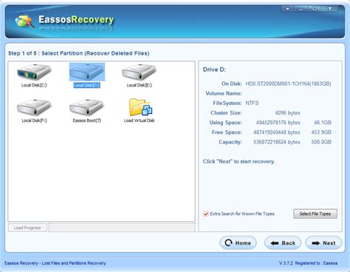Select the Local Disk (C:) drive icon
This screenshot has width=350, height=272.
pos(34,72)
